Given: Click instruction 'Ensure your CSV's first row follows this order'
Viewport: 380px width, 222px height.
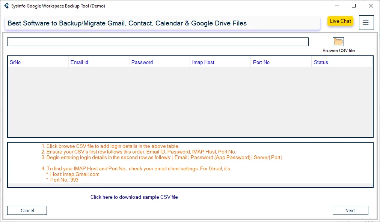Looking at the screenshot, I should coord(139,152).
